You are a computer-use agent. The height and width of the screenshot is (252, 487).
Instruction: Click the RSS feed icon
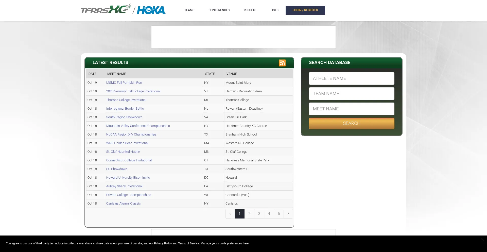click(x=282, y=63)
